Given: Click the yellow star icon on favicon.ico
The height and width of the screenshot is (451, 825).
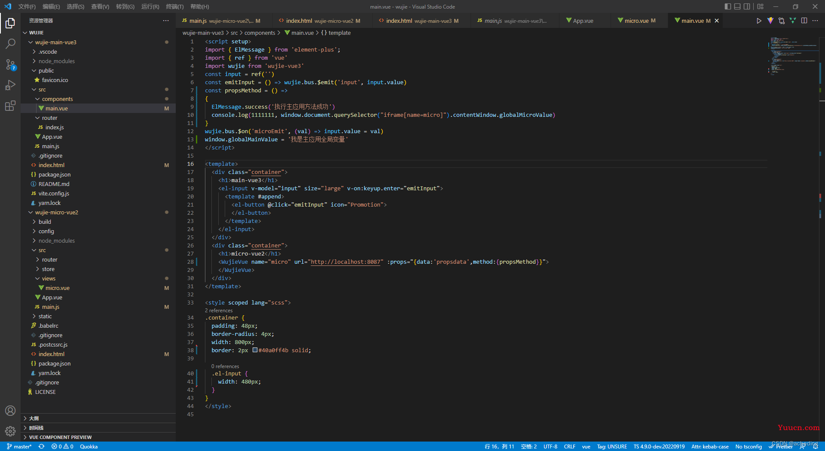Looking at the screenshot, I should (37, 80).
